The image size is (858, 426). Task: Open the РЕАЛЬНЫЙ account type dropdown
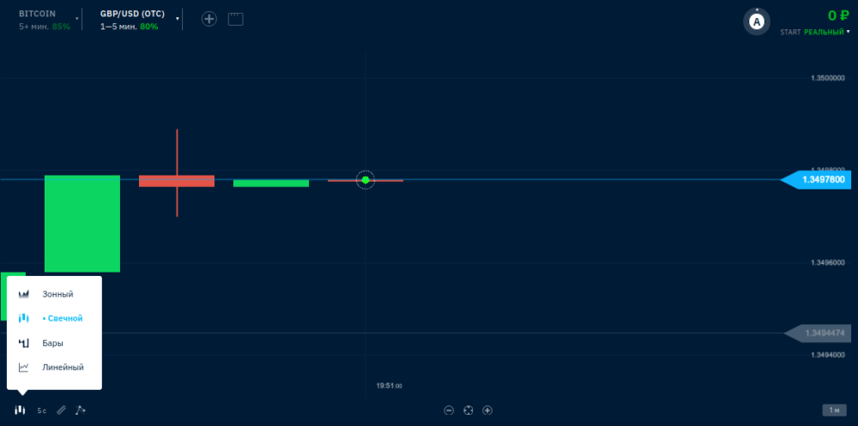point(823,32)
